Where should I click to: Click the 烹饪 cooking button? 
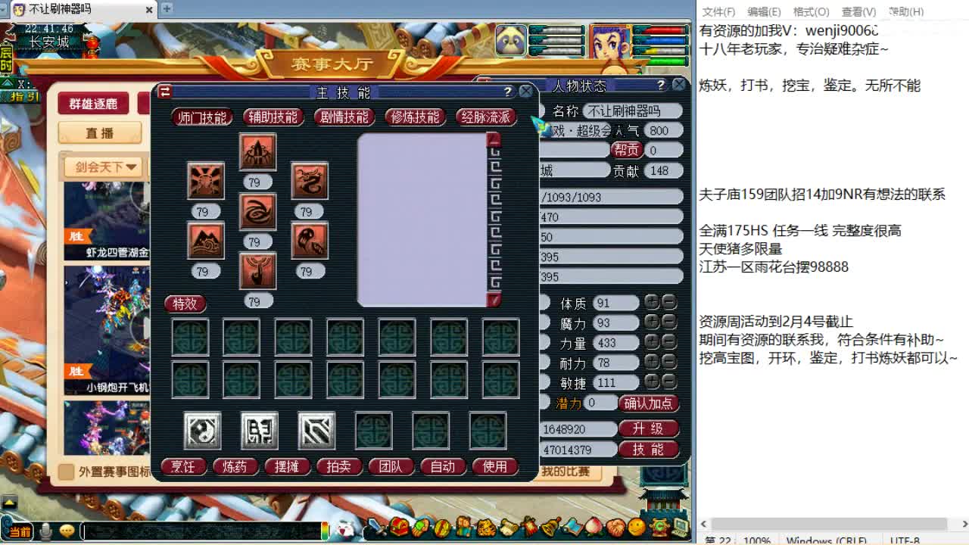(x=183, y=466)
